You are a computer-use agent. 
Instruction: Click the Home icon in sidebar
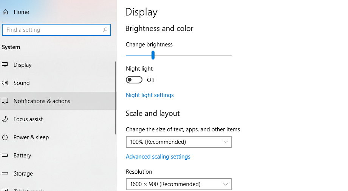click(x=5, y=12)
